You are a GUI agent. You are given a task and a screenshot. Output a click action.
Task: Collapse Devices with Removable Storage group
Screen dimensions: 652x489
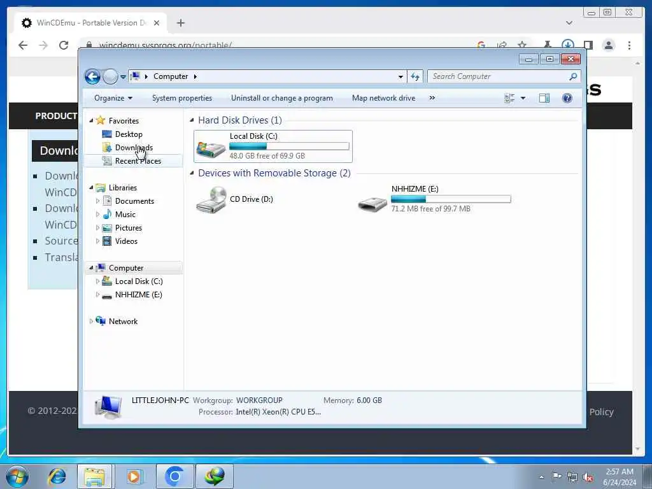click(x=192, y=173)
